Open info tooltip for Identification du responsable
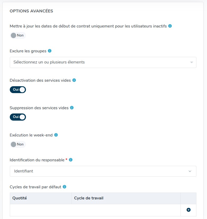Image resolution: width=207 pixels, height=219 pixels. (71, 160)
